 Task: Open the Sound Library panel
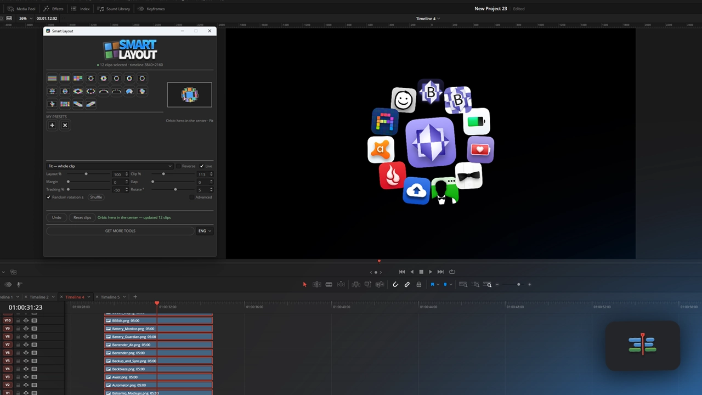[x=115, y=9]
